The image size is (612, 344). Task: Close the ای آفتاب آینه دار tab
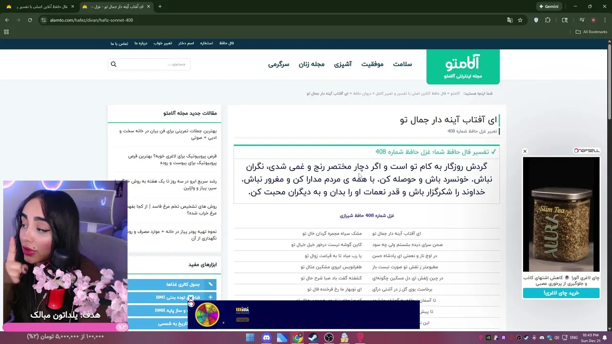pyautogui.click(x=148, y=6)
